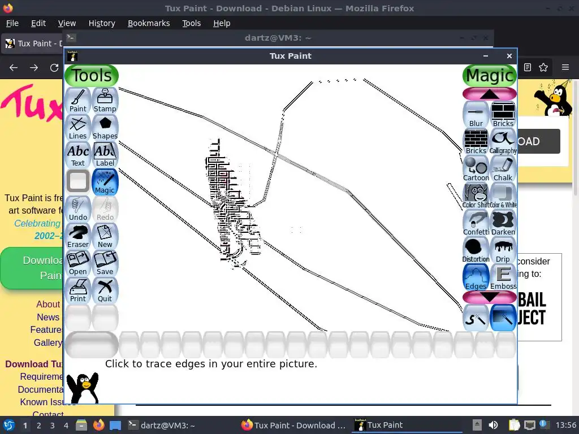
Task: Open Firefox Bookmarks menu
Action: point(149,23)
